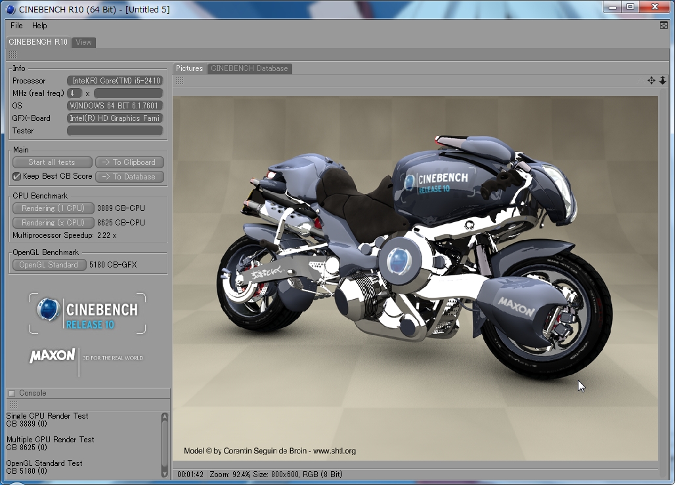Click the layout icon at menu bar right
675x485 pixels.
click(x=663, y=26)
